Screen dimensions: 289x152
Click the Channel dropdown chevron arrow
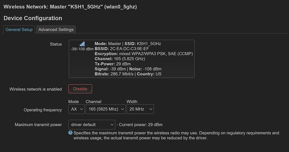122,109
